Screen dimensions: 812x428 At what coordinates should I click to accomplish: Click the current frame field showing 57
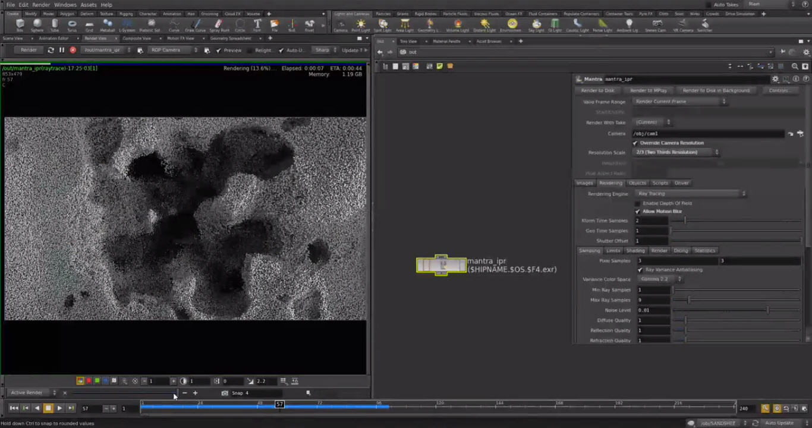[x=85, y=408]
